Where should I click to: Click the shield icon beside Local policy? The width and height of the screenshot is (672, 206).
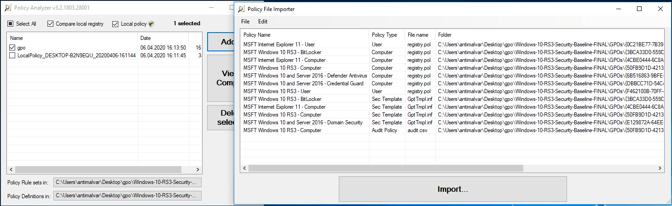pos(151,24)
